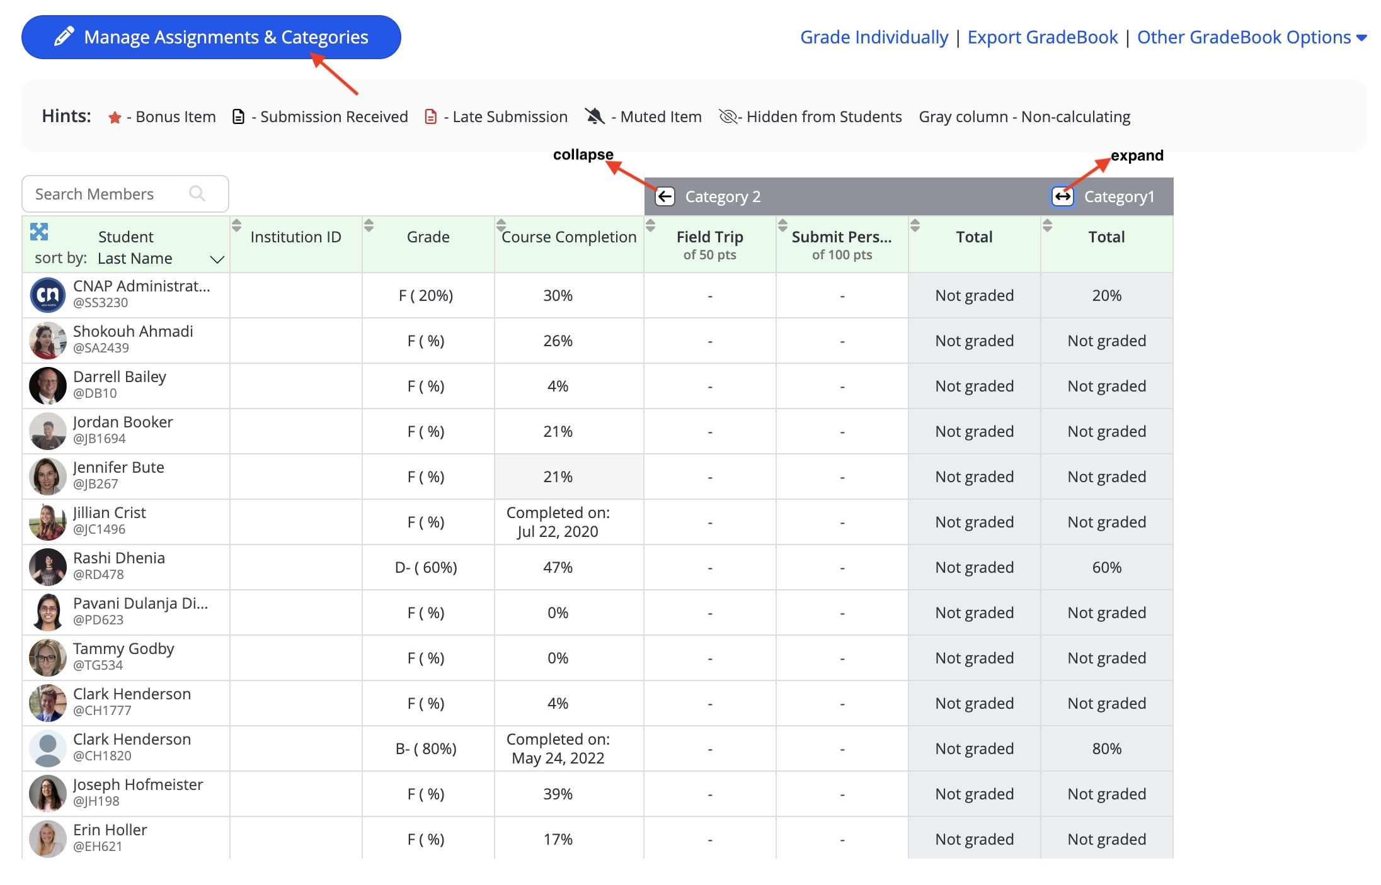This screenshot has height=885, width=1381.
Task: Click the 80% Category1 total cell
Action: pos(1107,748)
